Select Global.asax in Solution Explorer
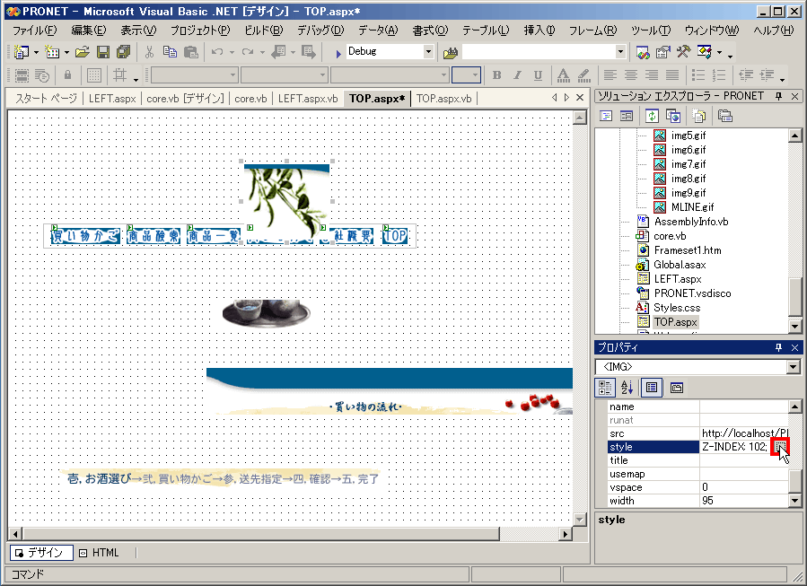The image size is (807, 586). 680,265
